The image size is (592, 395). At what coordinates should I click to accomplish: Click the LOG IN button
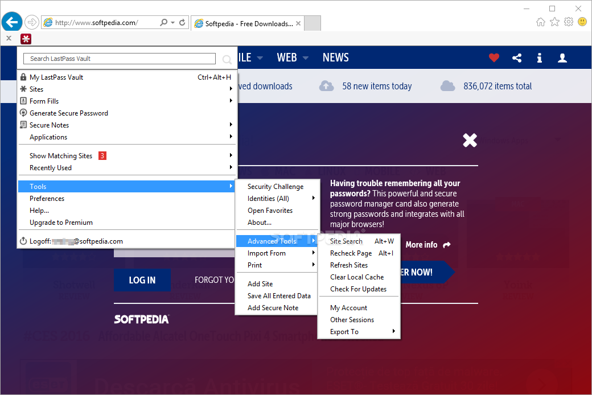142,280
